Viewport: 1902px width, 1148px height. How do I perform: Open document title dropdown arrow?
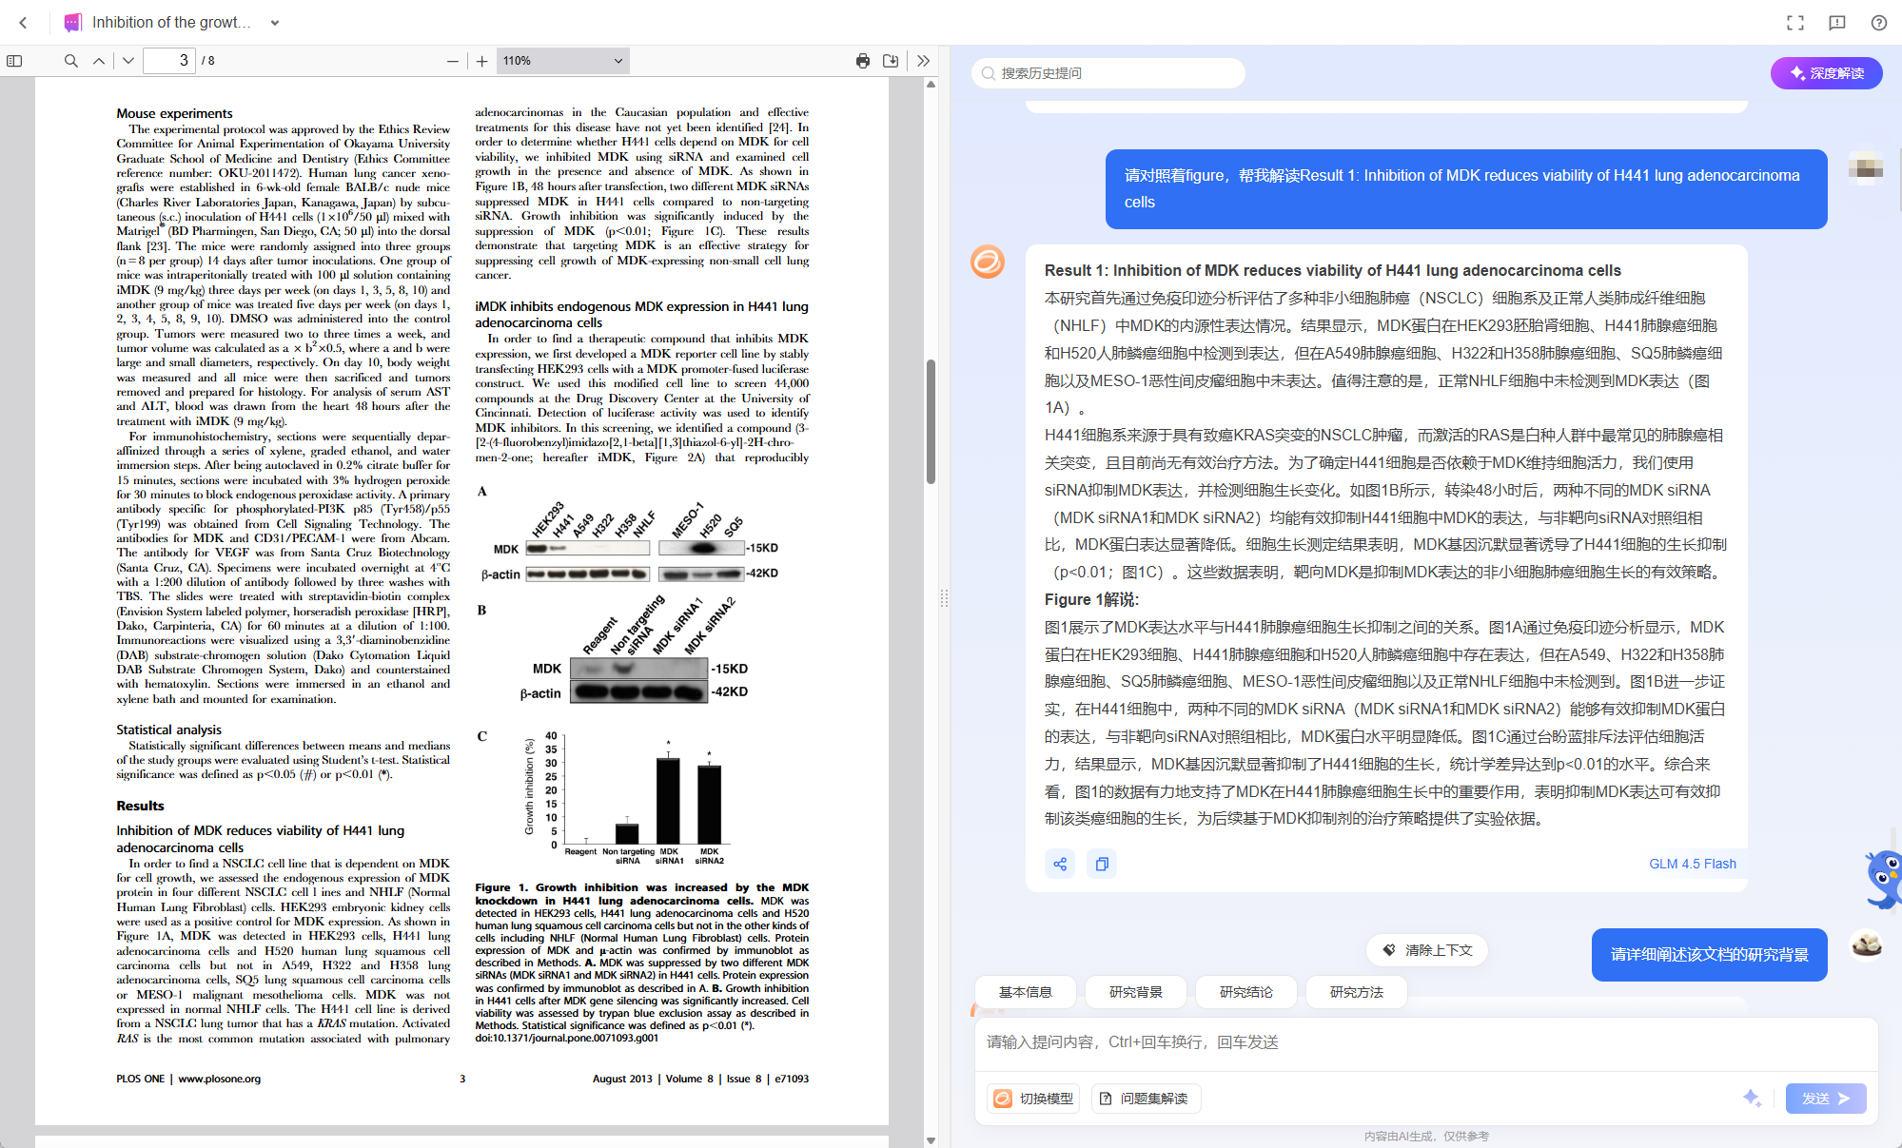click(275, 23)
